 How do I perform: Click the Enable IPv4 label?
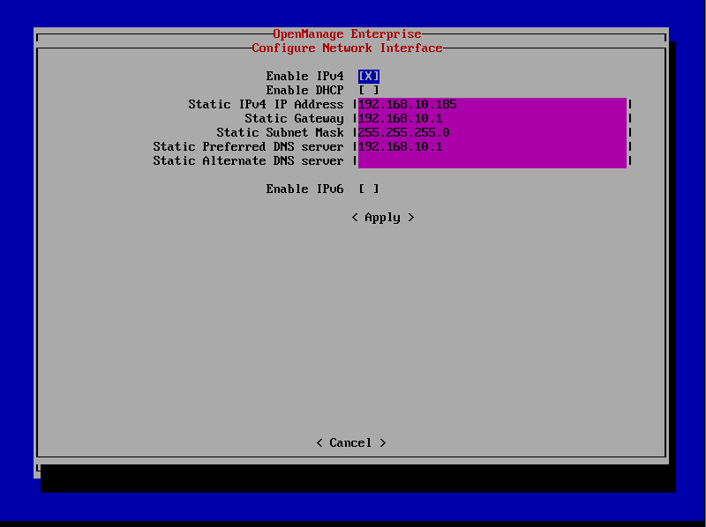point(304,76)
